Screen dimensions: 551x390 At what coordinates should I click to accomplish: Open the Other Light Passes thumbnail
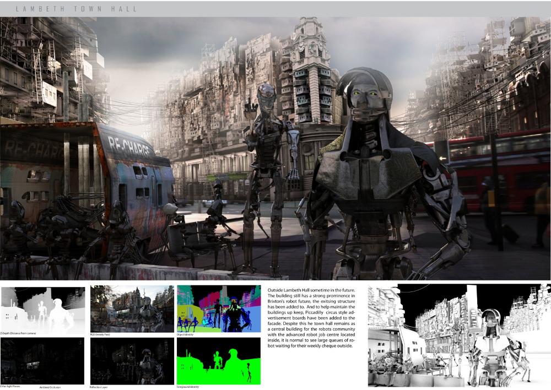42,361
